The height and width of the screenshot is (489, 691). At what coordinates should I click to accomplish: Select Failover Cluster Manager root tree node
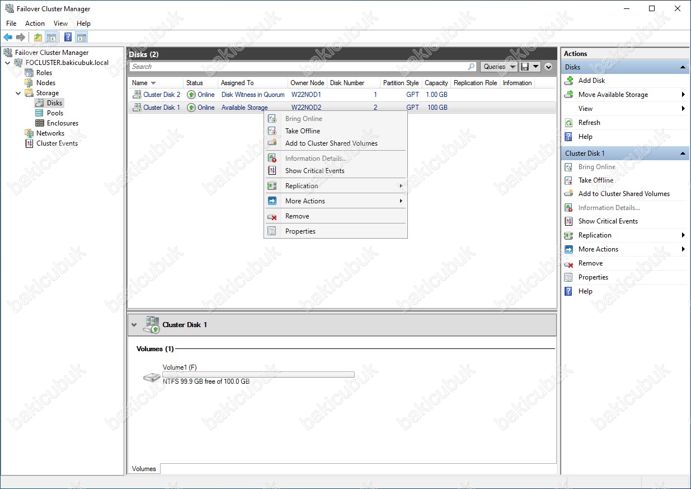[51, 53]
